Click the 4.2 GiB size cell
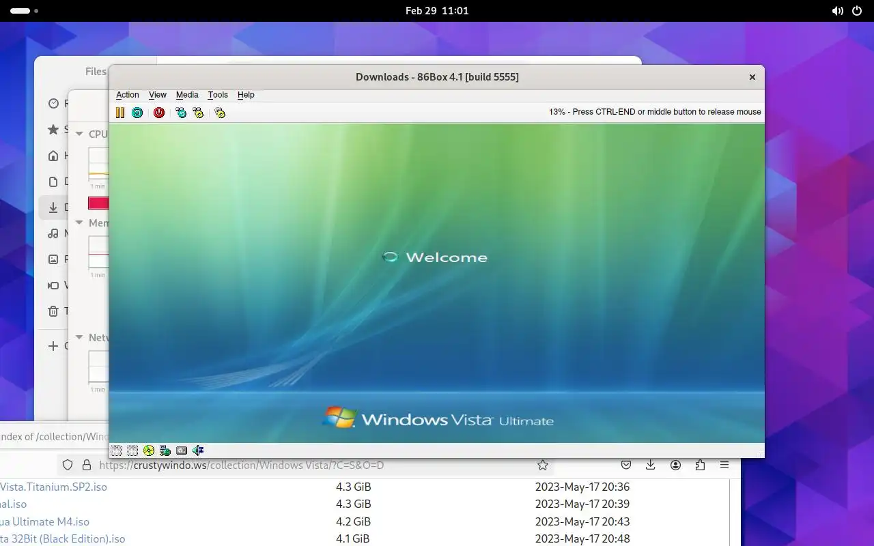 coord(353,521)
